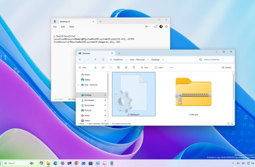Open Snipping Tool from the taskbar

(x=105, y=163)
